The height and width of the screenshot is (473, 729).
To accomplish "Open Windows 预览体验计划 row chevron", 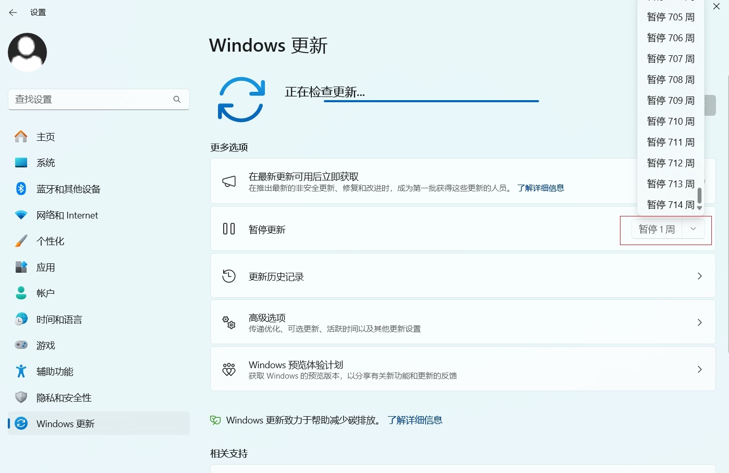I will coord(700,369).
